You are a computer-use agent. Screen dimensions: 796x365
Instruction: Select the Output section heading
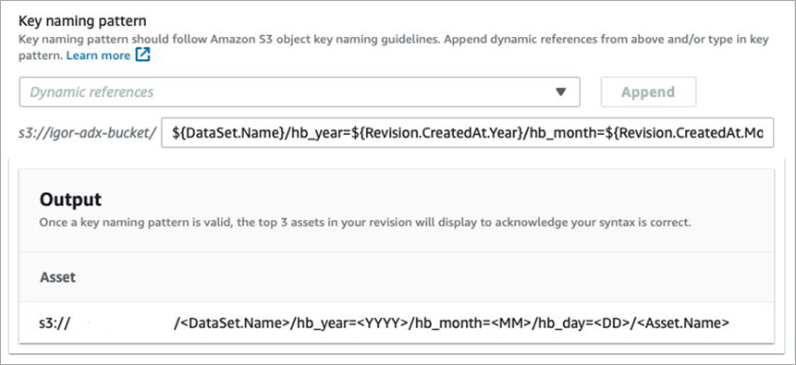70,200
